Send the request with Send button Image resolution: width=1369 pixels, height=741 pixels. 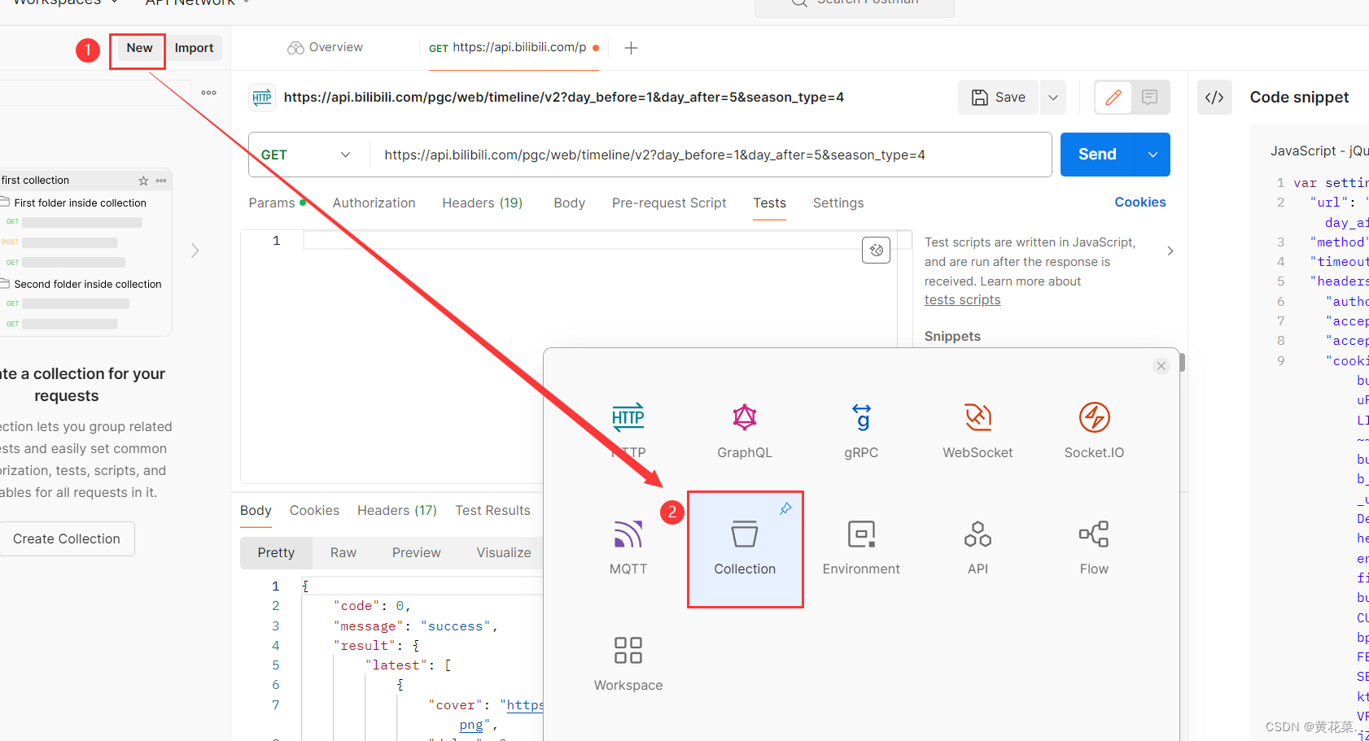1097,155
